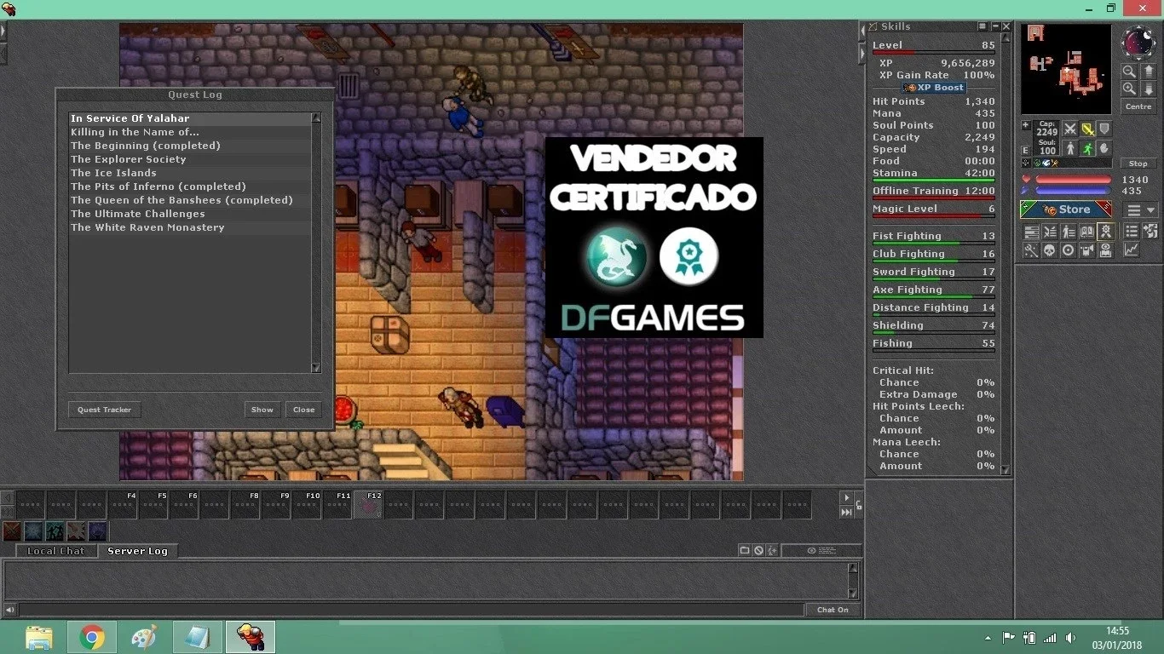Select the Killing in the Name of... quest
Image resolution: width=1164 pixels, height=654 pixels.
(x=190, y=132)
